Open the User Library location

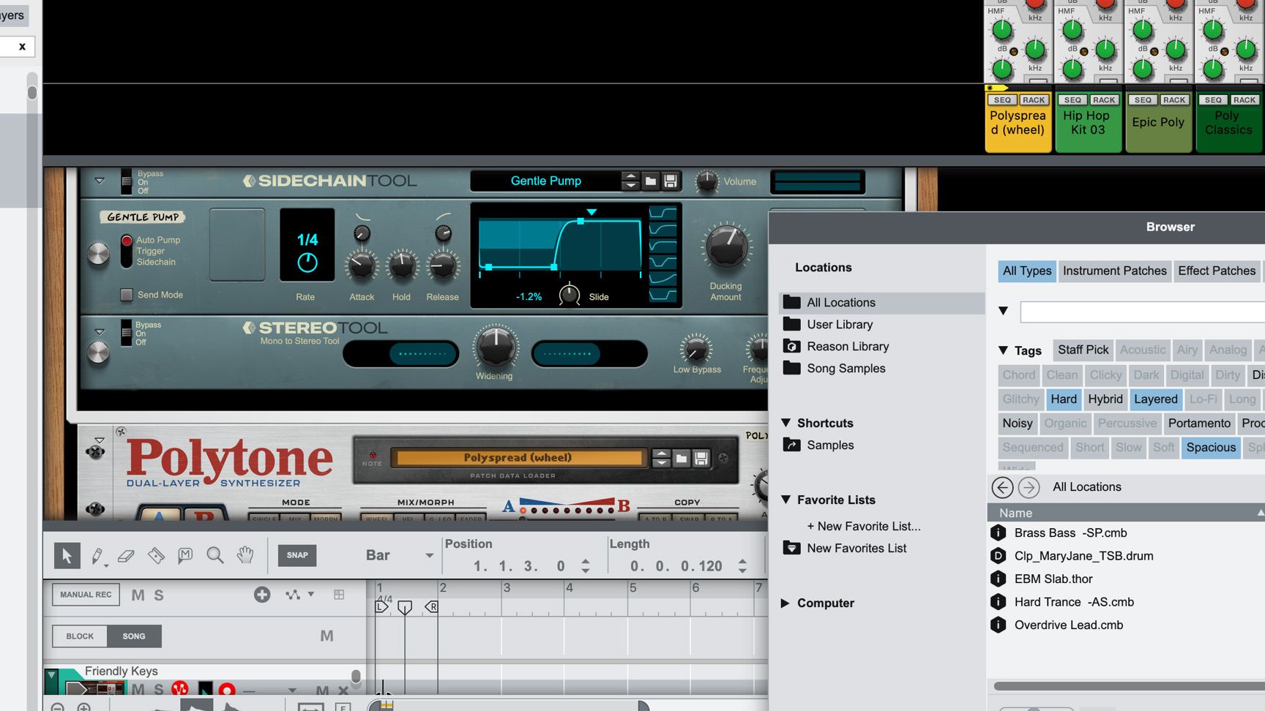coord(840,324)
